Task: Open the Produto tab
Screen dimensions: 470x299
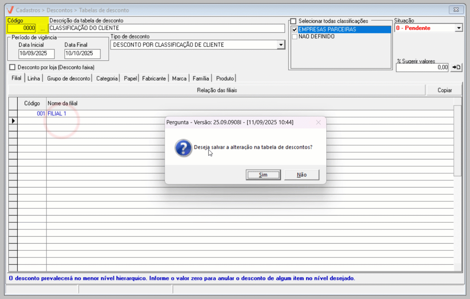Action: click(x=225, y=78)
